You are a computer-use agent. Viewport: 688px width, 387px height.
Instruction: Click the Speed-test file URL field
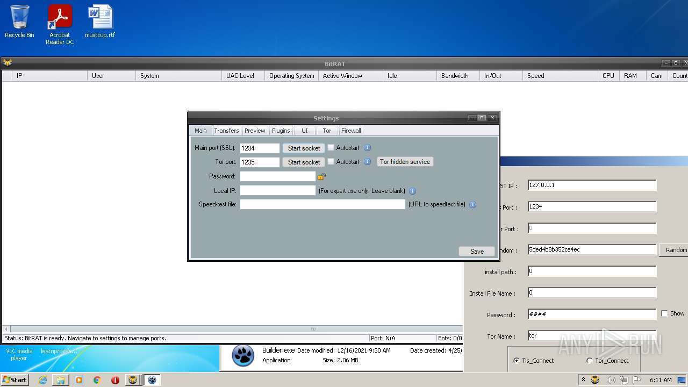[x=322, y=204]
